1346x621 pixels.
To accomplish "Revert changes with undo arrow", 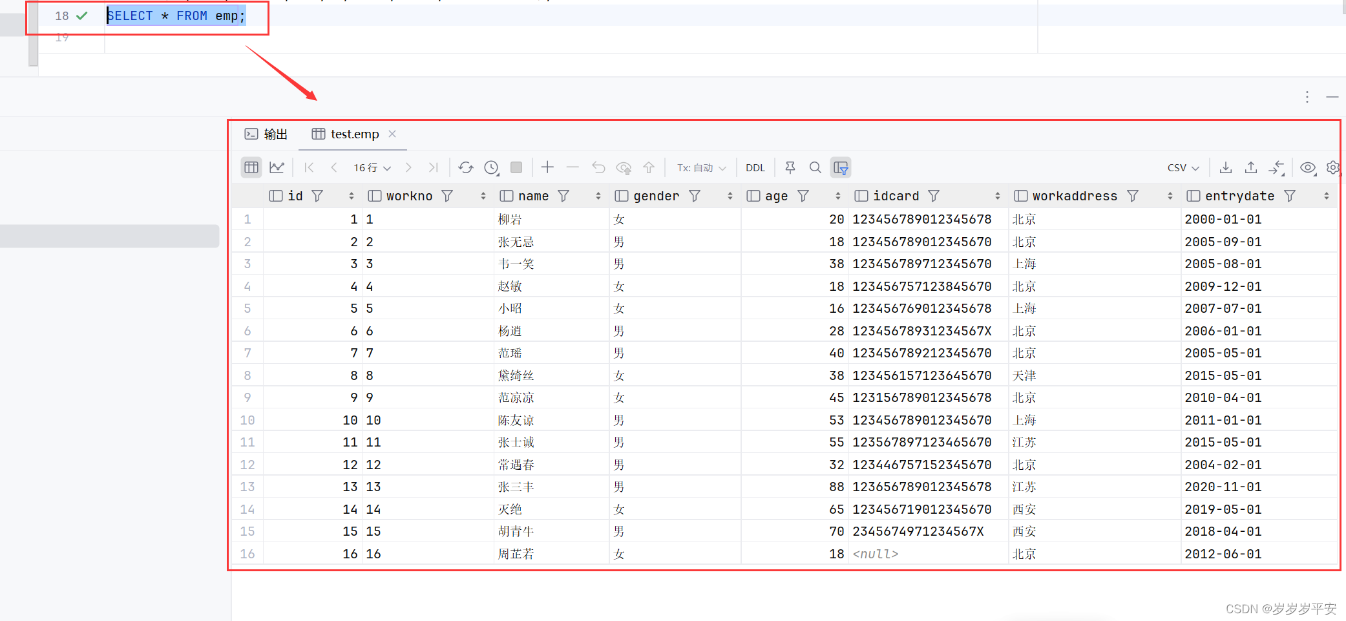I will click(598, 167).
